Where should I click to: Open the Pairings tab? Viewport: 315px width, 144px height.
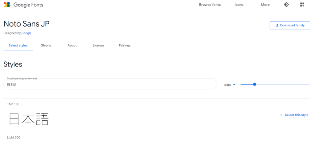[x=125, y=46]
